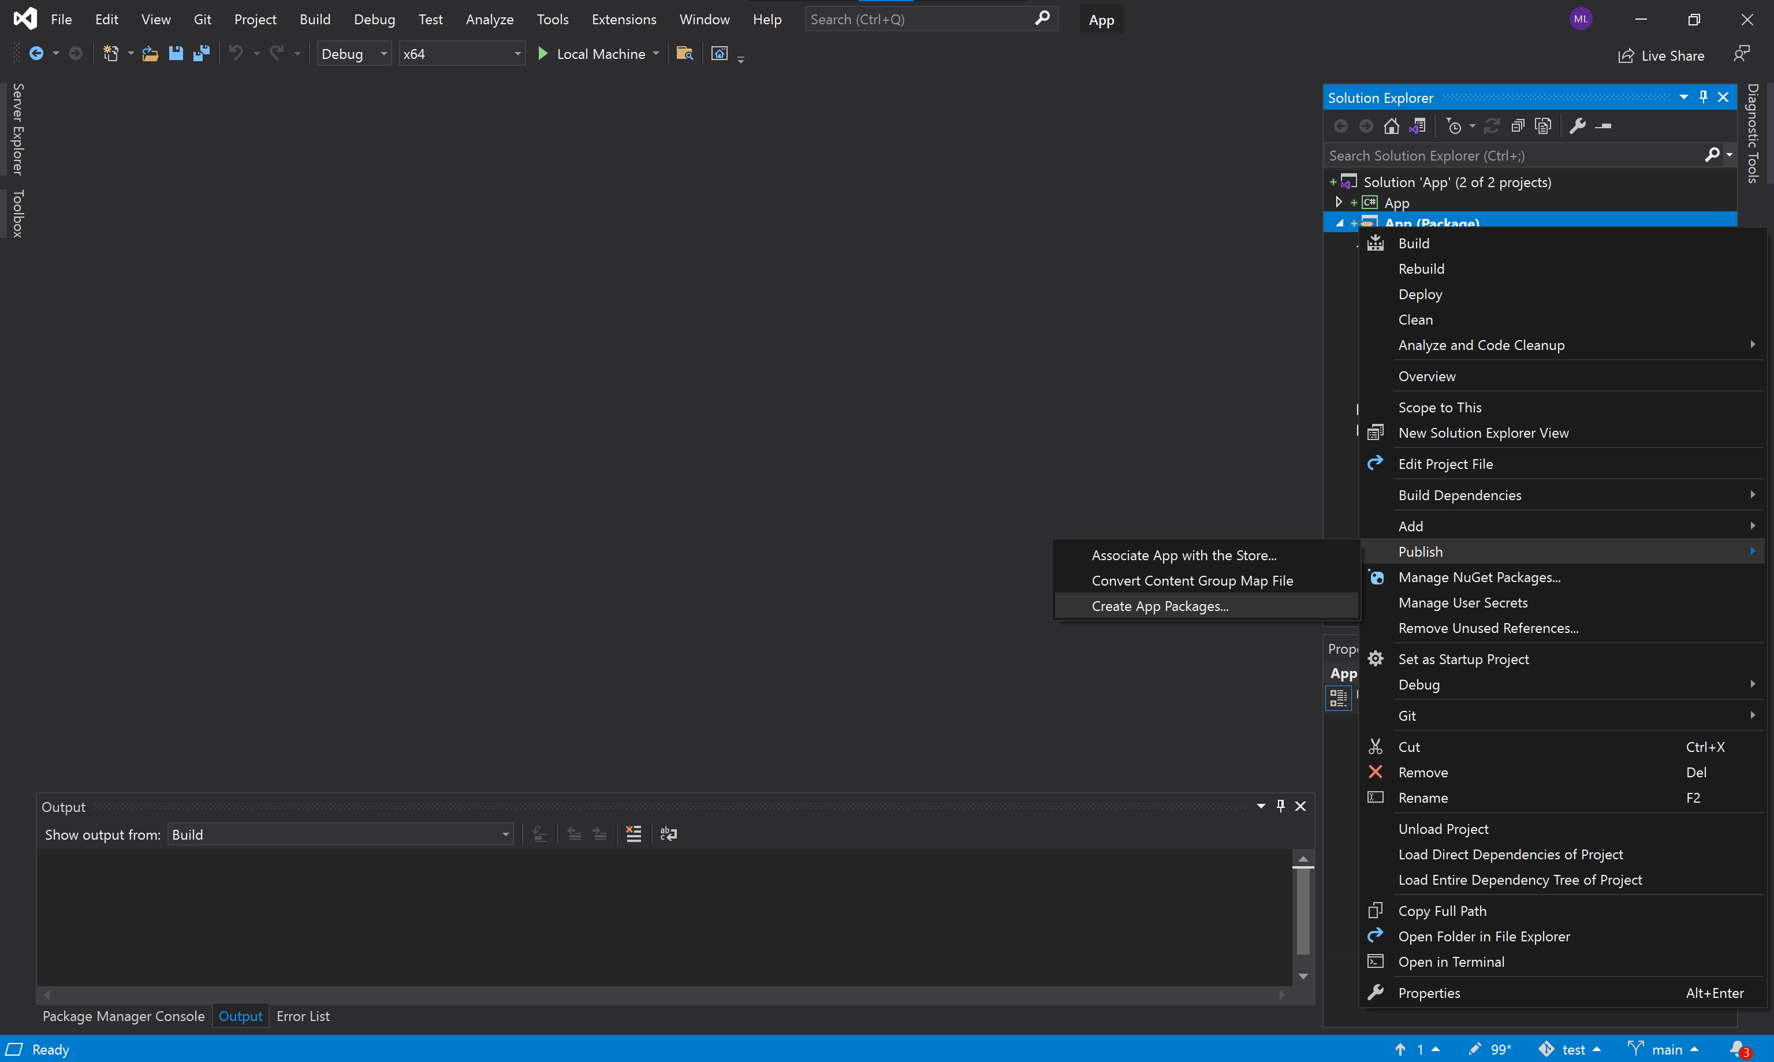Viewport: 1774px width, 1062px height.
Task: Toggle the Output panel pin (auto hide)
Action: [1281, 806]
